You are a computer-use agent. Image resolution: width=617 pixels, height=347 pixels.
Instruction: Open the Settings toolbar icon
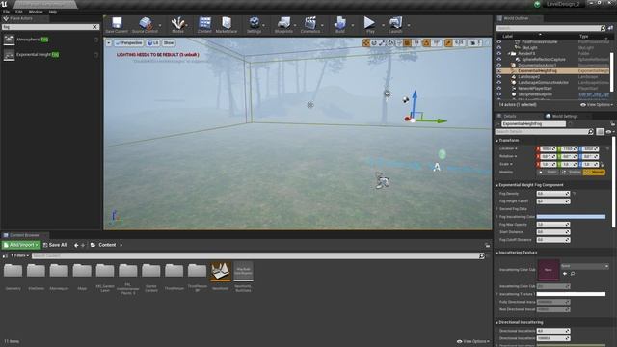pos(255,25)
